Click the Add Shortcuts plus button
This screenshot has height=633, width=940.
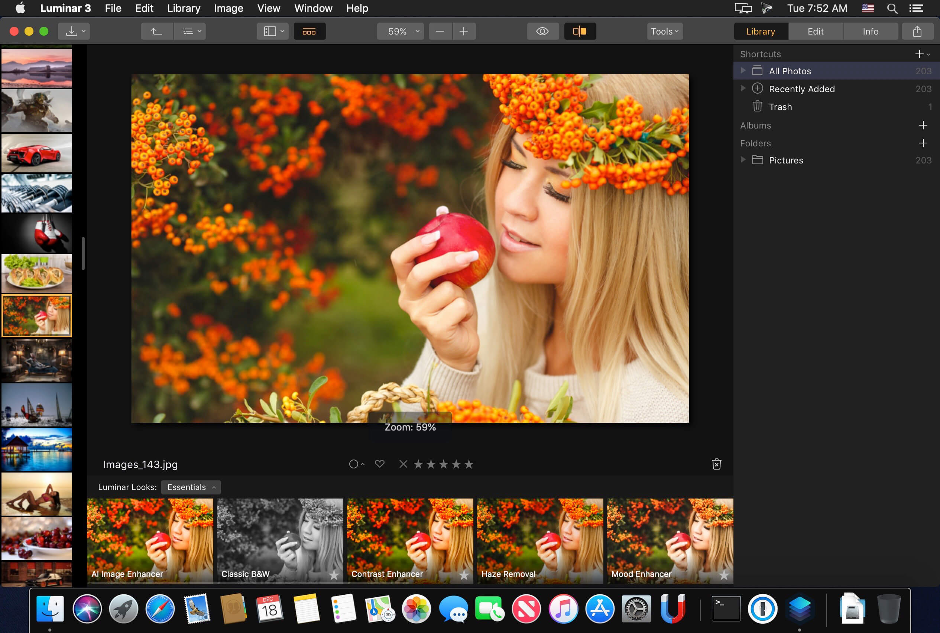pos(920,54)
